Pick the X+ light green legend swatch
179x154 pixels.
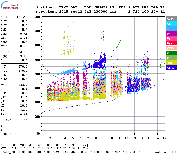tap(172, 58)
